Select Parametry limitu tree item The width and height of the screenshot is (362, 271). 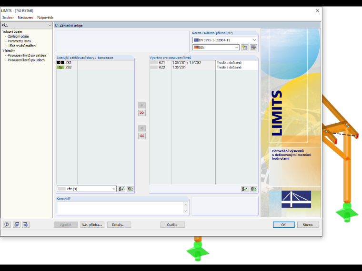click(20, 41)
